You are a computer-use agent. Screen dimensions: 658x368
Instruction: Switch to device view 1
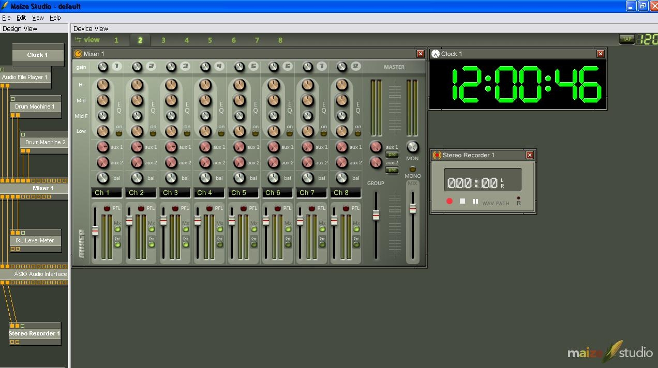click(x=116, y=40)
